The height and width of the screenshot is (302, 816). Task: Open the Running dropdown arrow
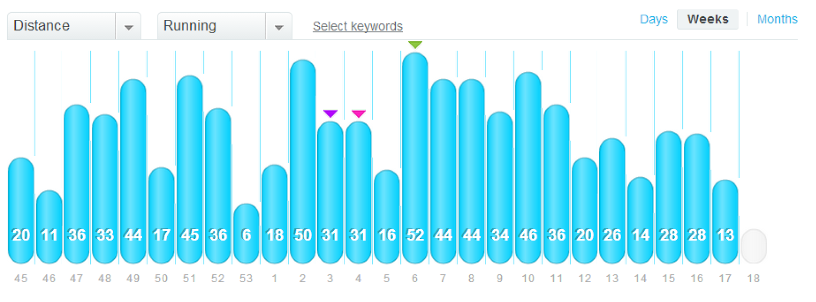tap(278, 26)
